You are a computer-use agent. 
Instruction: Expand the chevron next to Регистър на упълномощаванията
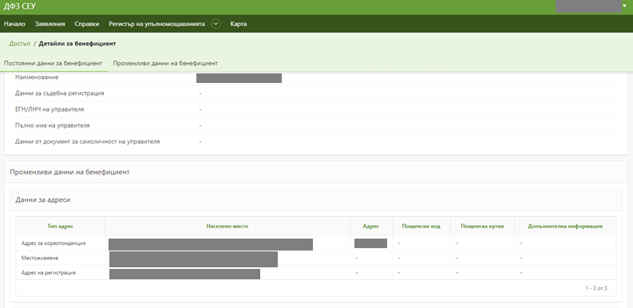click(216, 24)
